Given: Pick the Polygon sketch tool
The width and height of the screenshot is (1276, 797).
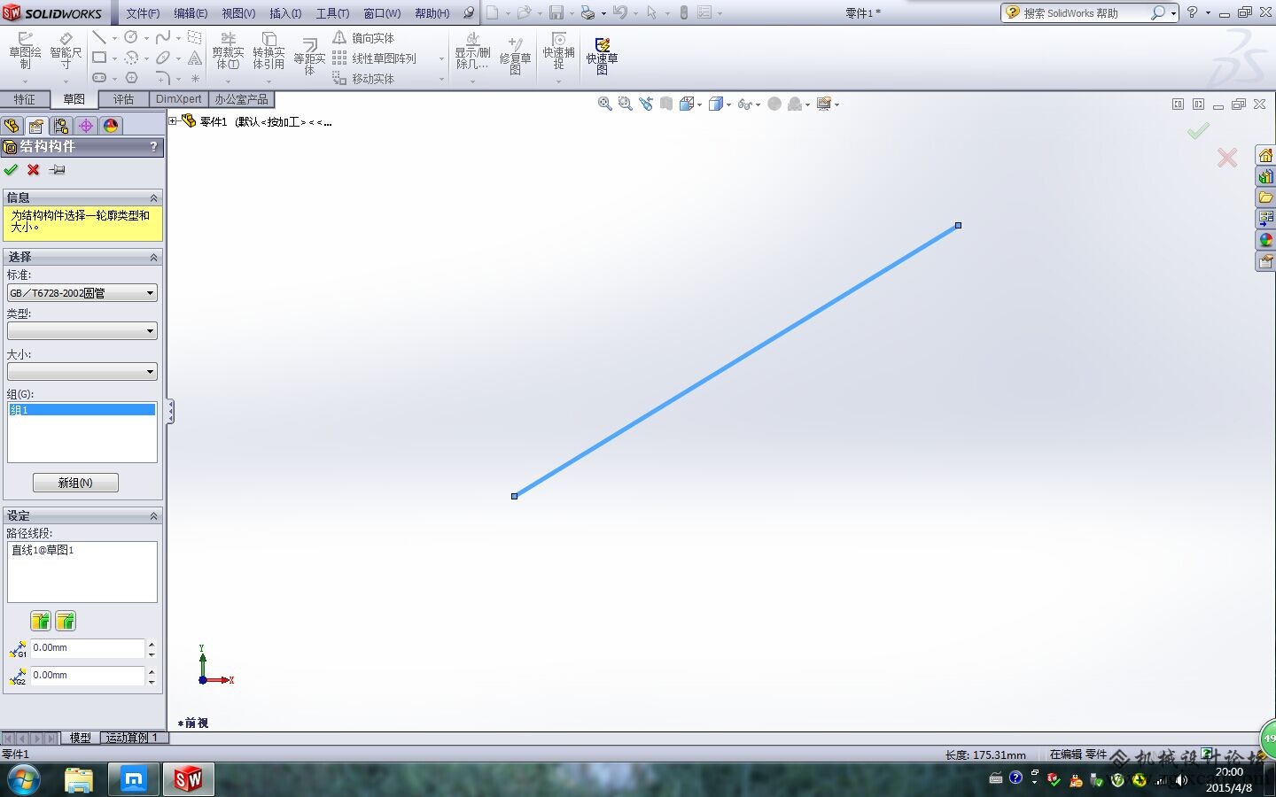Looking at the screenshot, I should pos(131,78).
